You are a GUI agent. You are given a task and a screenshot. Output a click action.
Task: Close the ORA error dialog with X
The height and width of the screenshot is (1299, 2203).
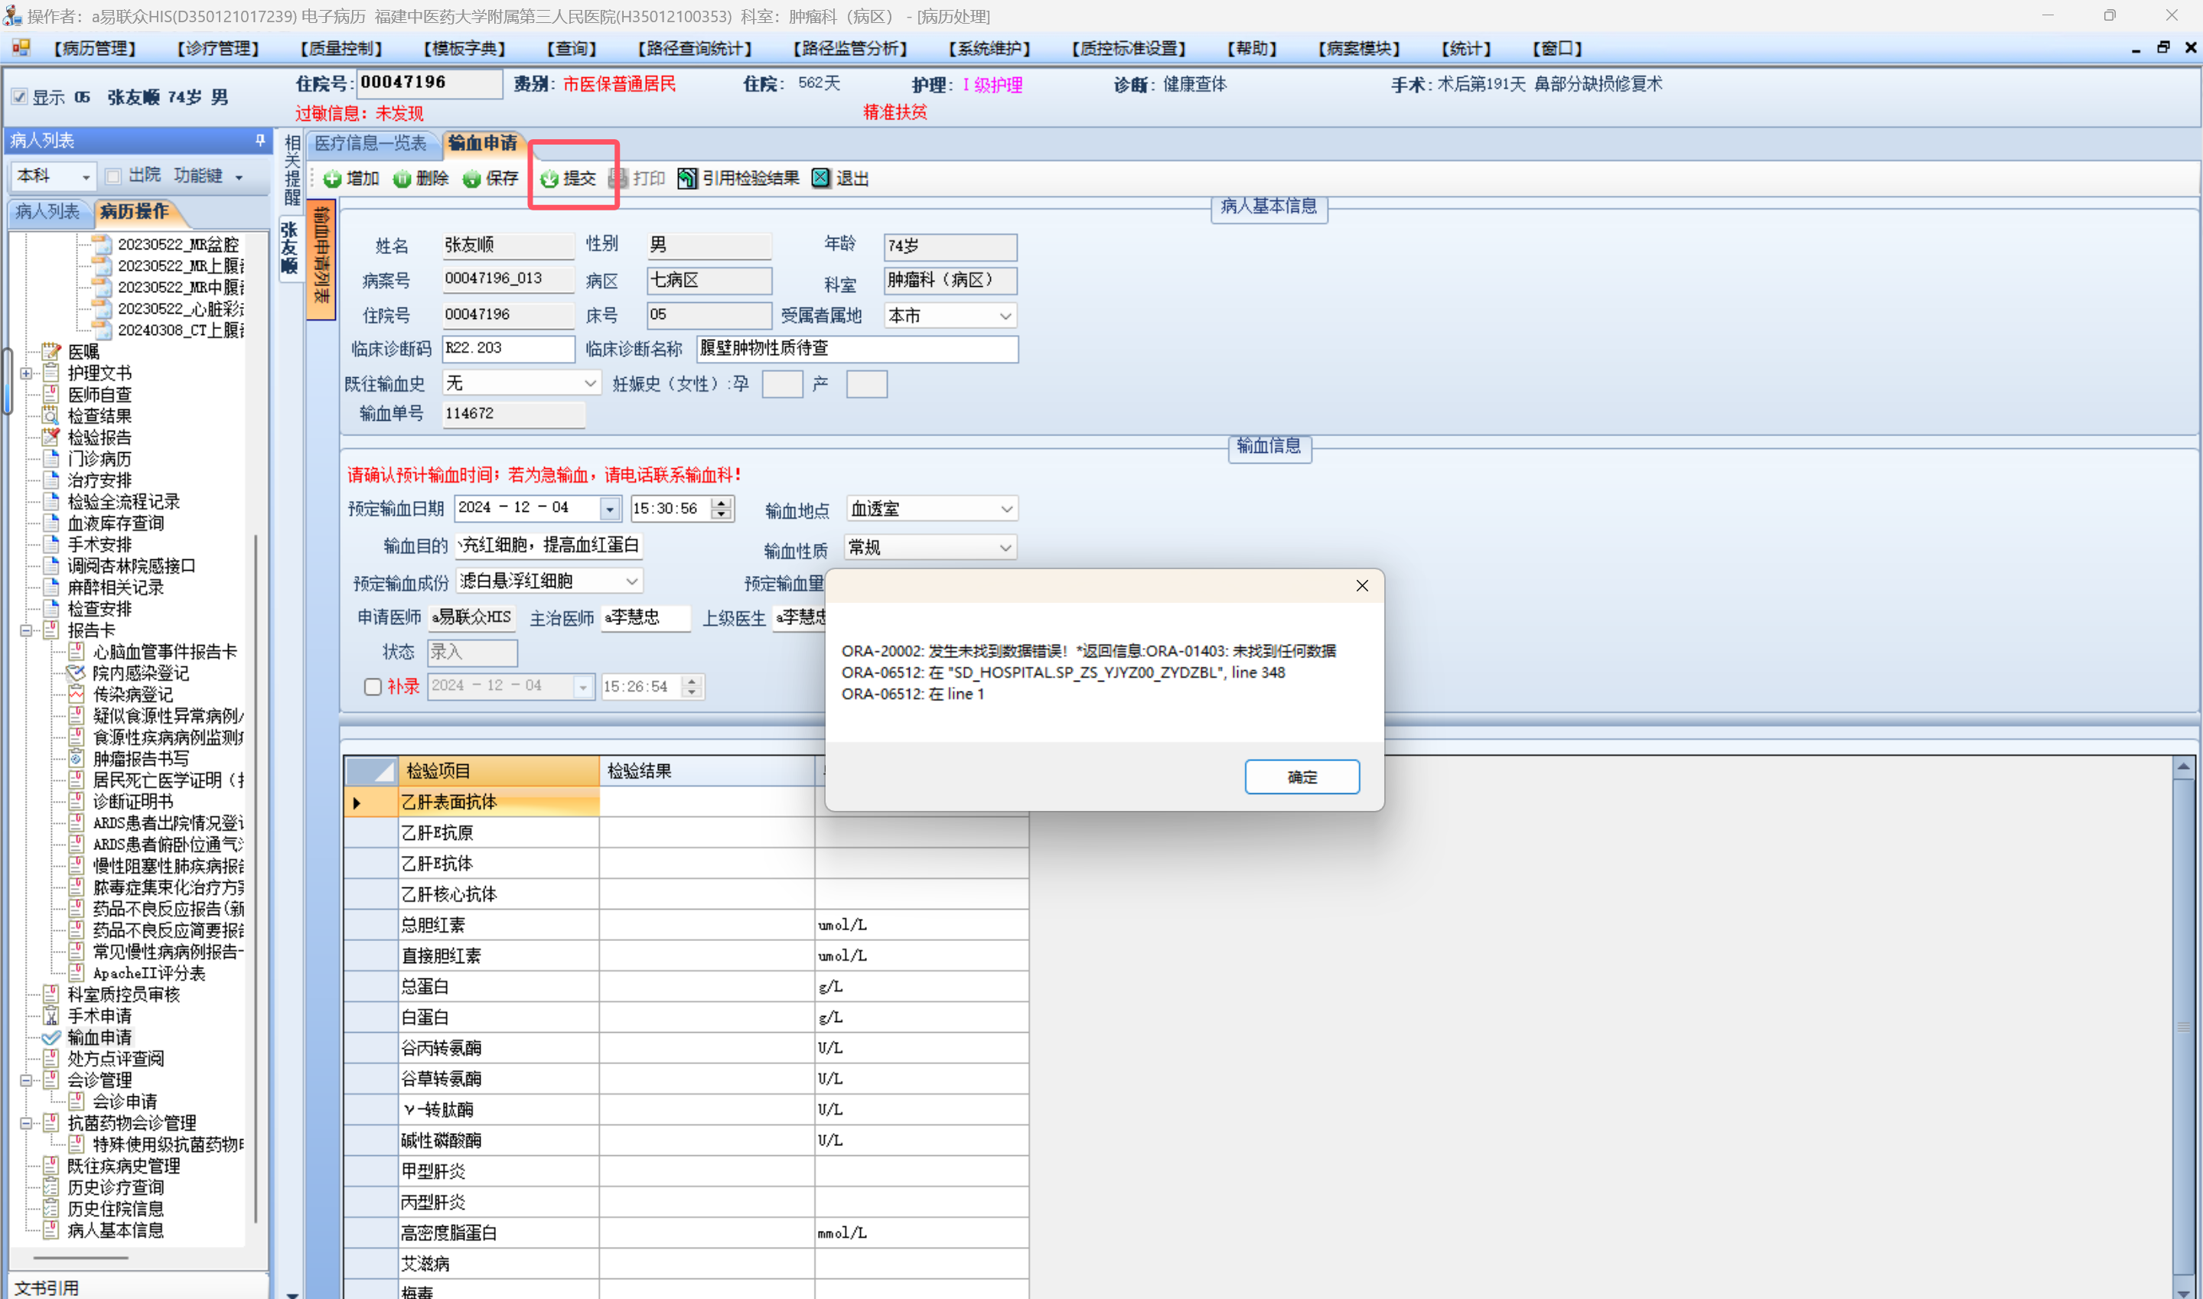point(1361,585)
